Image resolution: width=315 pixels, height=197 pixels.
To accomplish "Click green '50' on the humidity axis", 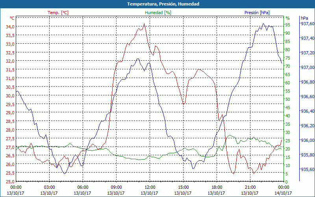I will (x=288, y=99).
